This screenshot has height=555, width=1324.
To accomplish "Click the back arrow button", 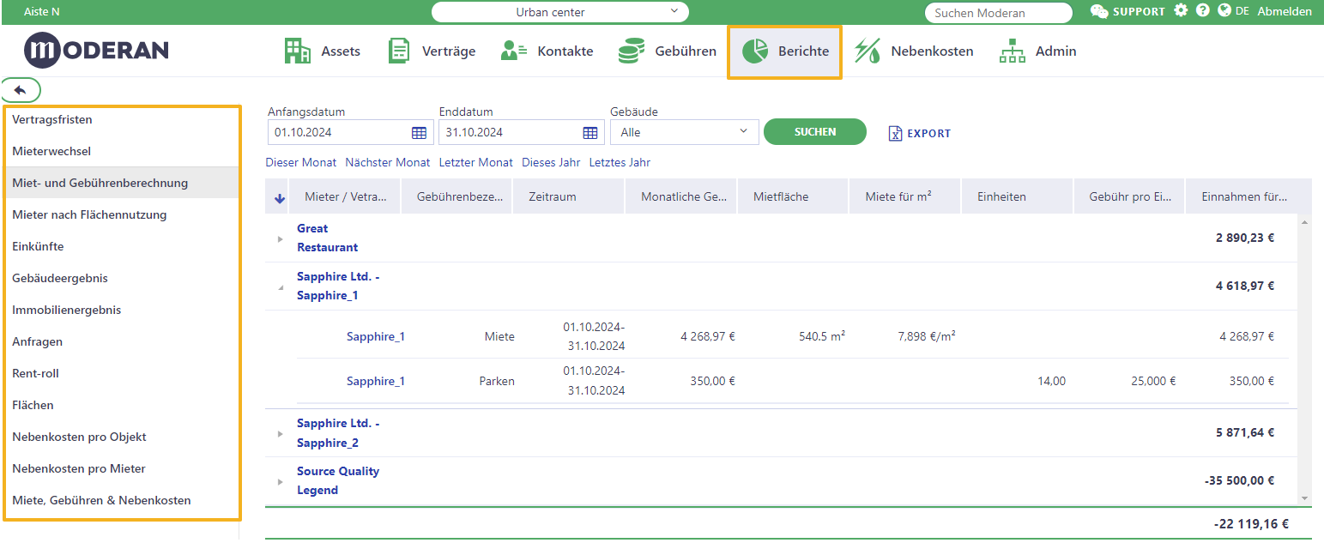I will [x=21, y=90].
